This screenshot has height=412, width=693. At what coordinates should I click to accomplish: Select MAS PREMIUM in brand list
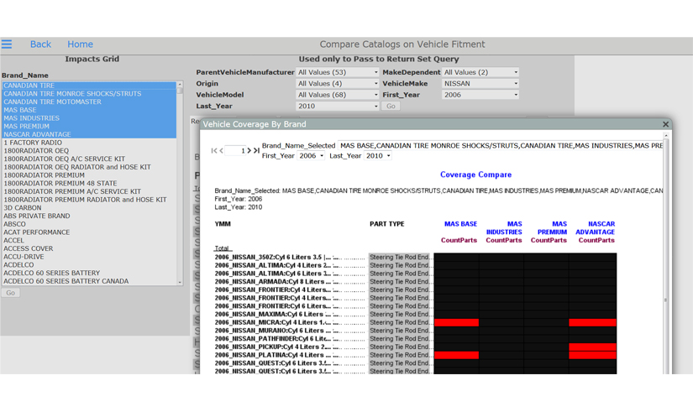click(x=89, y=127)
